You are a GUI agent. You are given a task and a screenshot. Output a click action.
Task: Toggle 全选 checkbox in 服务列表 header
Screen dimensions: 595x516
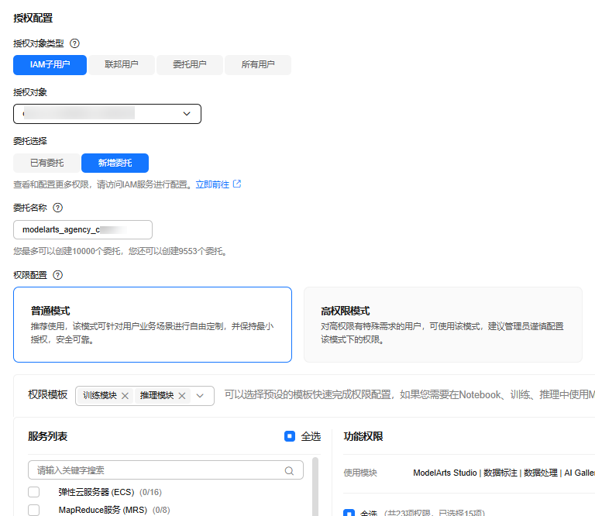(x=290, y=437)
